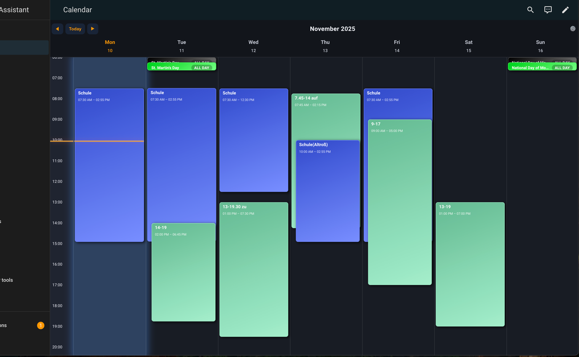
Task: Go to previous week arrow
Action: point(57,29)
